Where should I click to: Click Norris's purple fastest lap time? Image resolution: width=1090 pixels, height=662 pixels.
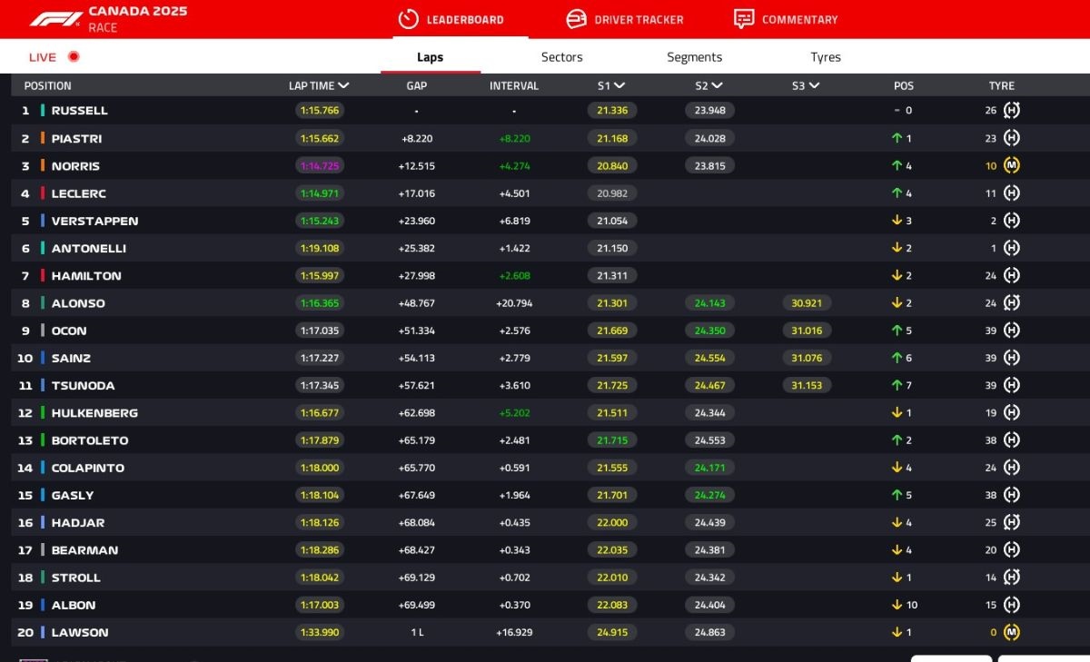point(319,166)
